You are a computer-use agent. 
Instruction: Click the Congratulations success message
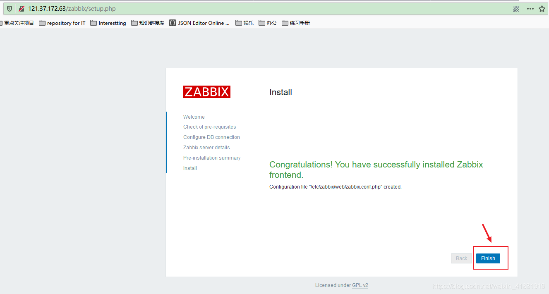coord(376,170)
